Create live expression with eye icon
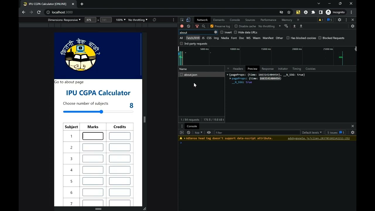 coord(209,132)
